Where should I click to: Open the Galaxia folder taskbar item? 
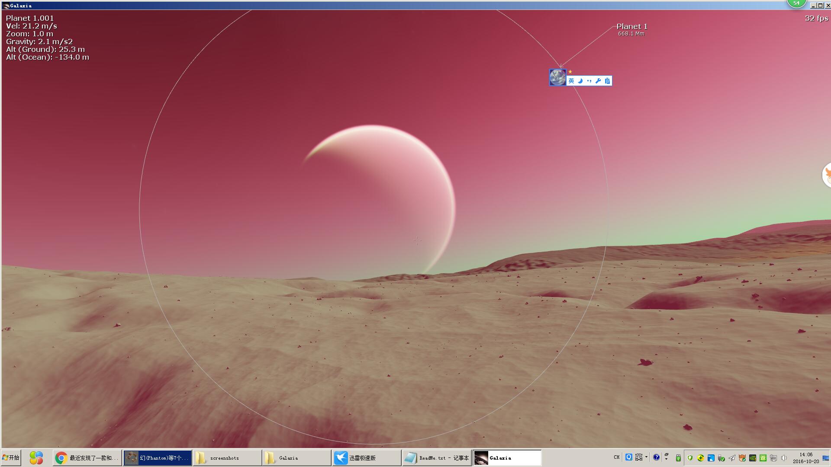297,457
